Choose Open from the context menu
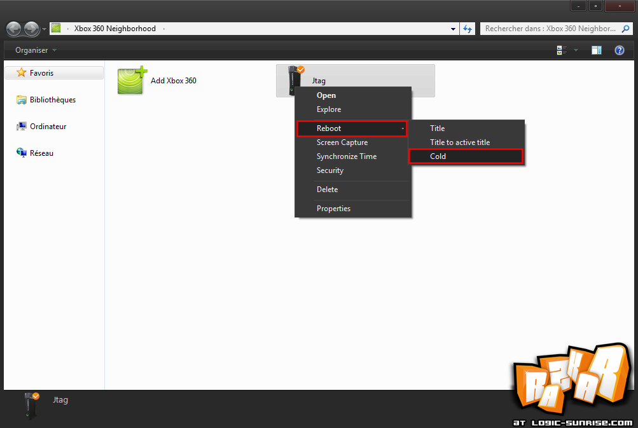The image size is (638, 428). pyautogui.click(x=353, y=95)
